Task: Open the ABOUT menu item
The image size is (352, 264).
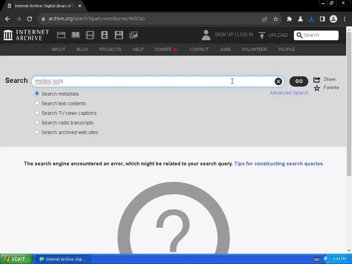Action: click(x=58, y=49)
